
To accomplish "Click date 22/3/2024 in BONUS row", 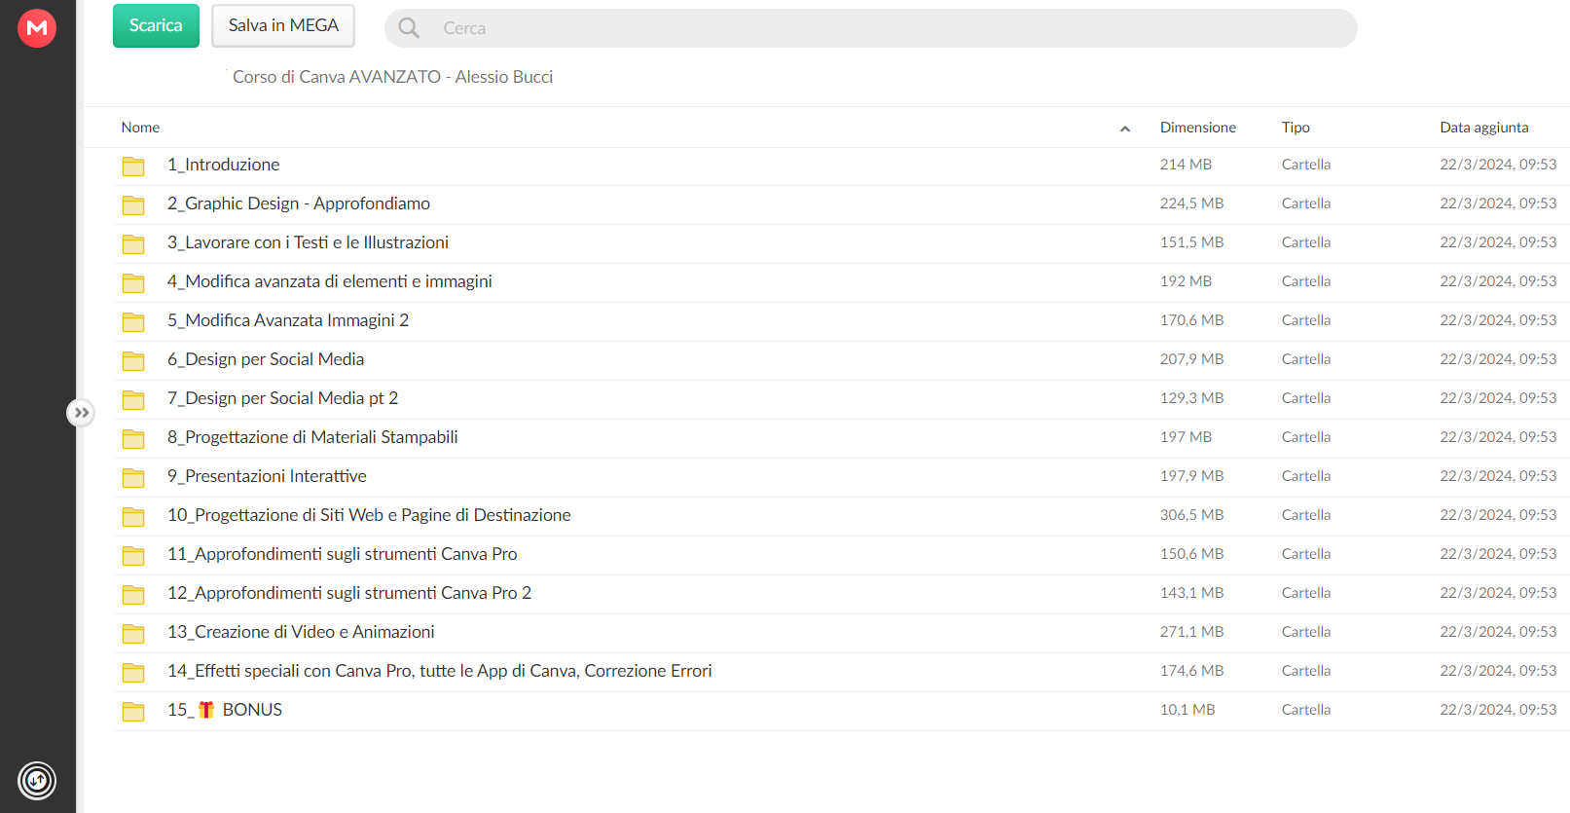I will click(x=1498, y=710).
